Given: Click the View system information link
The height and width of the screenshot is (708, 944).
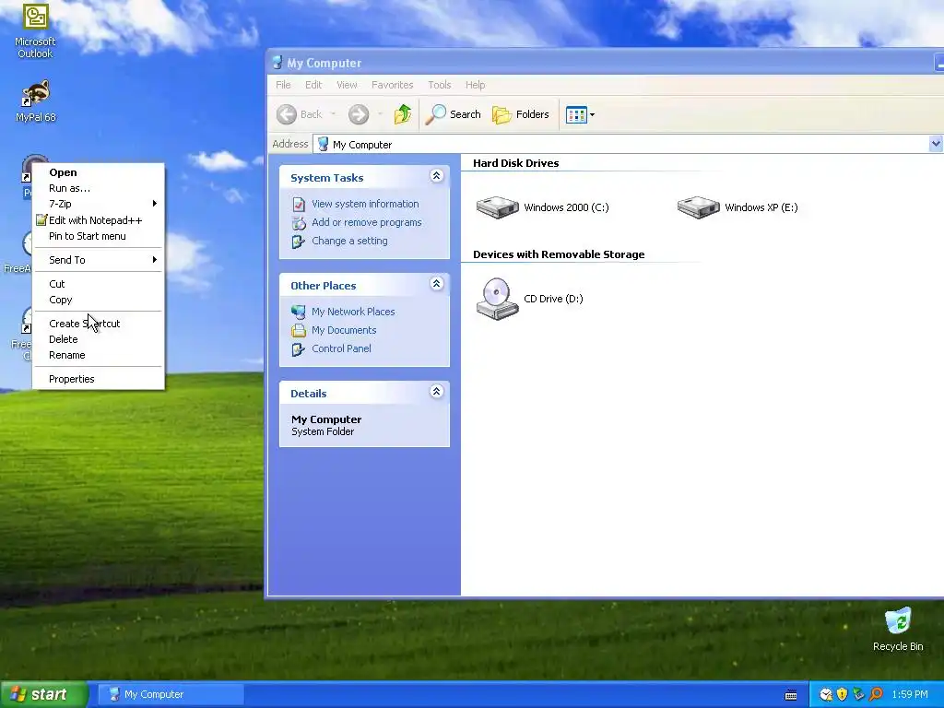Looking at the screenshot, I should (365, 204).
